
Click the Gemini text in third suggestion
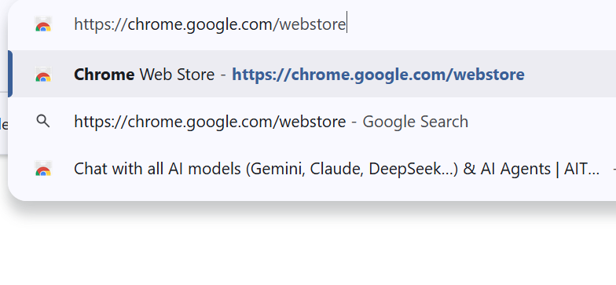[277, 170]
